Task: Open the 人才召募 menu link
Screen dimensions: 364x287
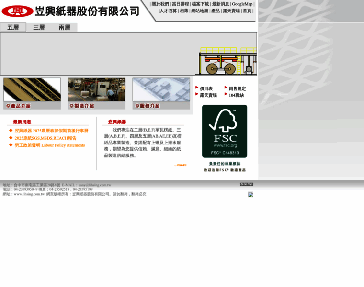Action: point(168,11)
